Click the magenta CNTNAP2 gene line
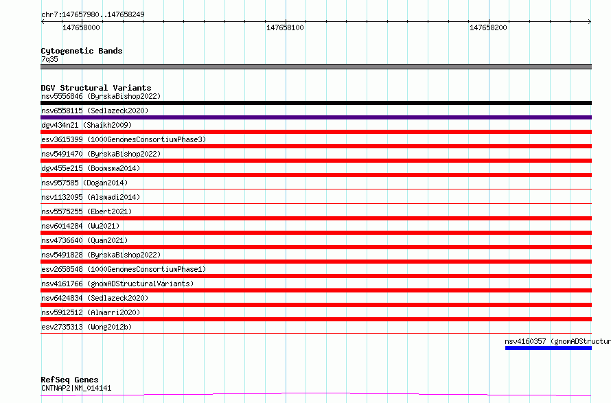The image size is (611, 403). pyautogui.click(x=316, y=394)
